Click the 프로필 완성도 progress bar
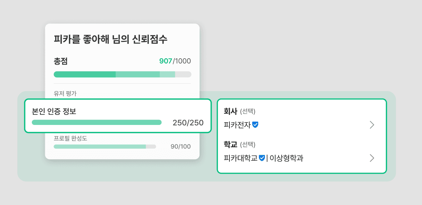 pos(105,146)
